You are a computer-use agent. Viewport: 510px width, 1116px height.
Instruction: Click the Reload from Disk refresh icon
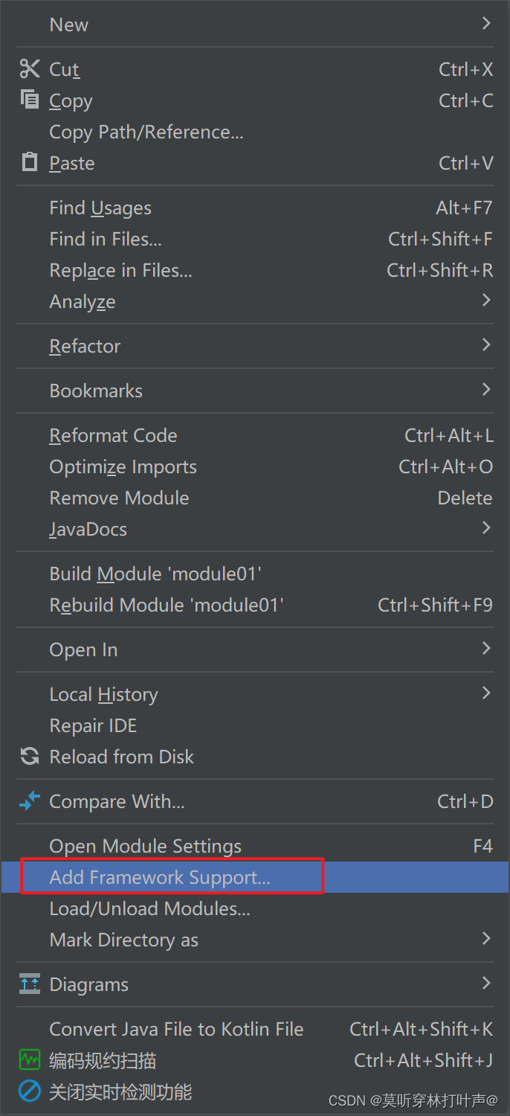pos(30,757)
